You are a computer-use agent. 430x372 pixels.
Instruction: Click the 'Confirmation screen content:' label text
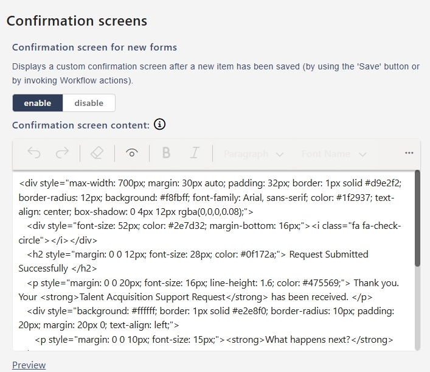pyautogui.click(x=81, y=125)
